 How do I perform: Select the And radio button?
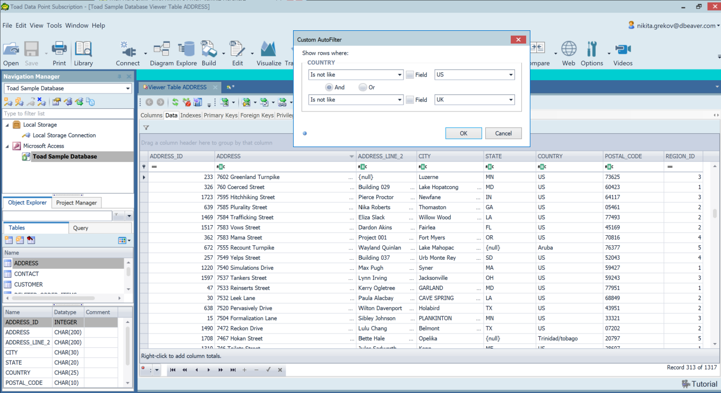[x=329, y=87]
